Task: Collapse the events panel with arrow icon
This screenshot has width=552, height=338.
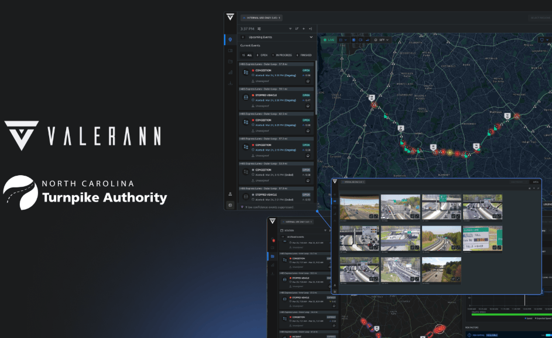Action: [310, 28]
